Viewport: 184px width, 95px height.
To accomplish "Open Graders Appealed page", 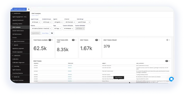I will (17, 52).
